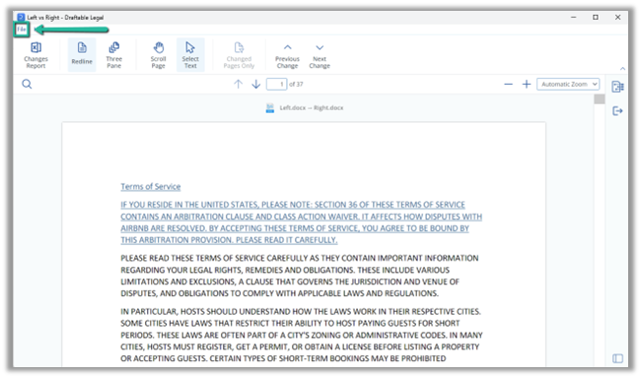The height and width of the screenshot is (378, 641).
Task: Activate the Scroll Page hand tool
Action: click(158, 55)
